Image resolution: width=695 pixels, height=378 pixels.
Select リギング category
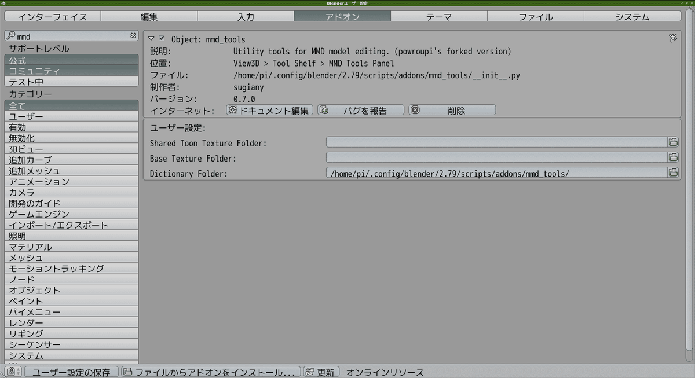pos(71,333)
